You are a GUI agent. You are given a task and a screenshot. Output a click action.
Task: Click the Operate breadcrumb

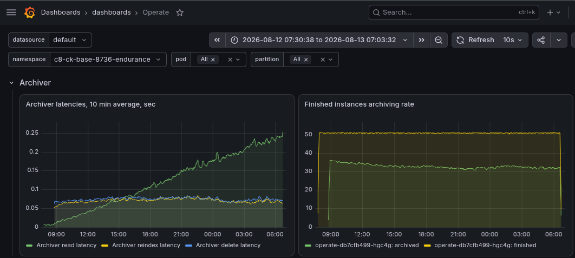[x=156, y=12]
